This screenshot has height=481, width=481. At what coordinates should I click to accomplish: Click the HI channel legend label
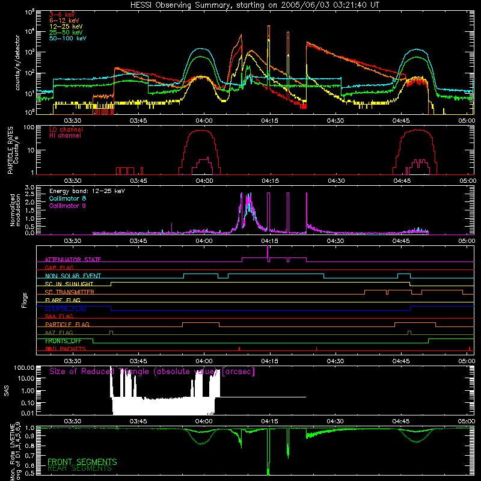coord(65,136)
